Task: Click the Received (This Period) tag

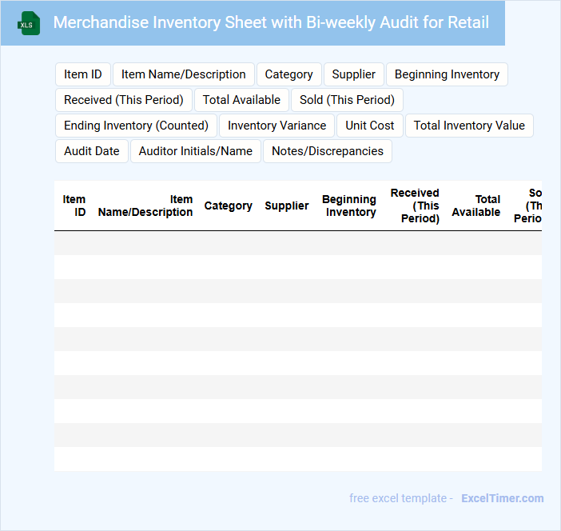Action: [124, 100]
